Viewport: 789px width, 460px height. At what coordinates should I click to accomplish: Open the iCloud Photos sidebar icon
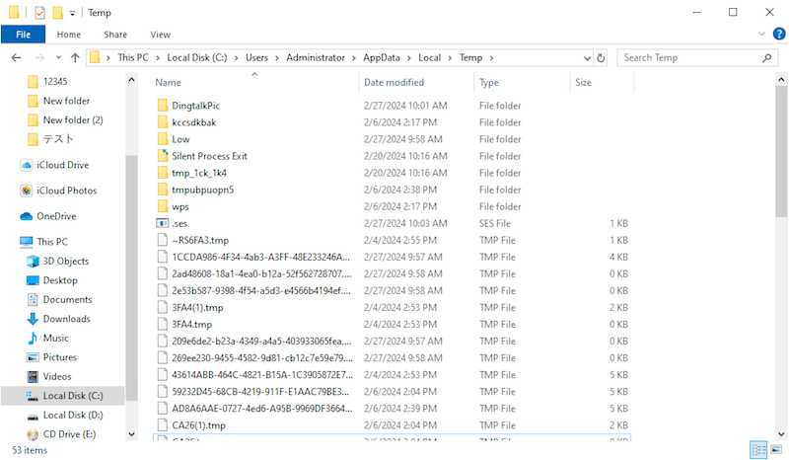point(27,191)
